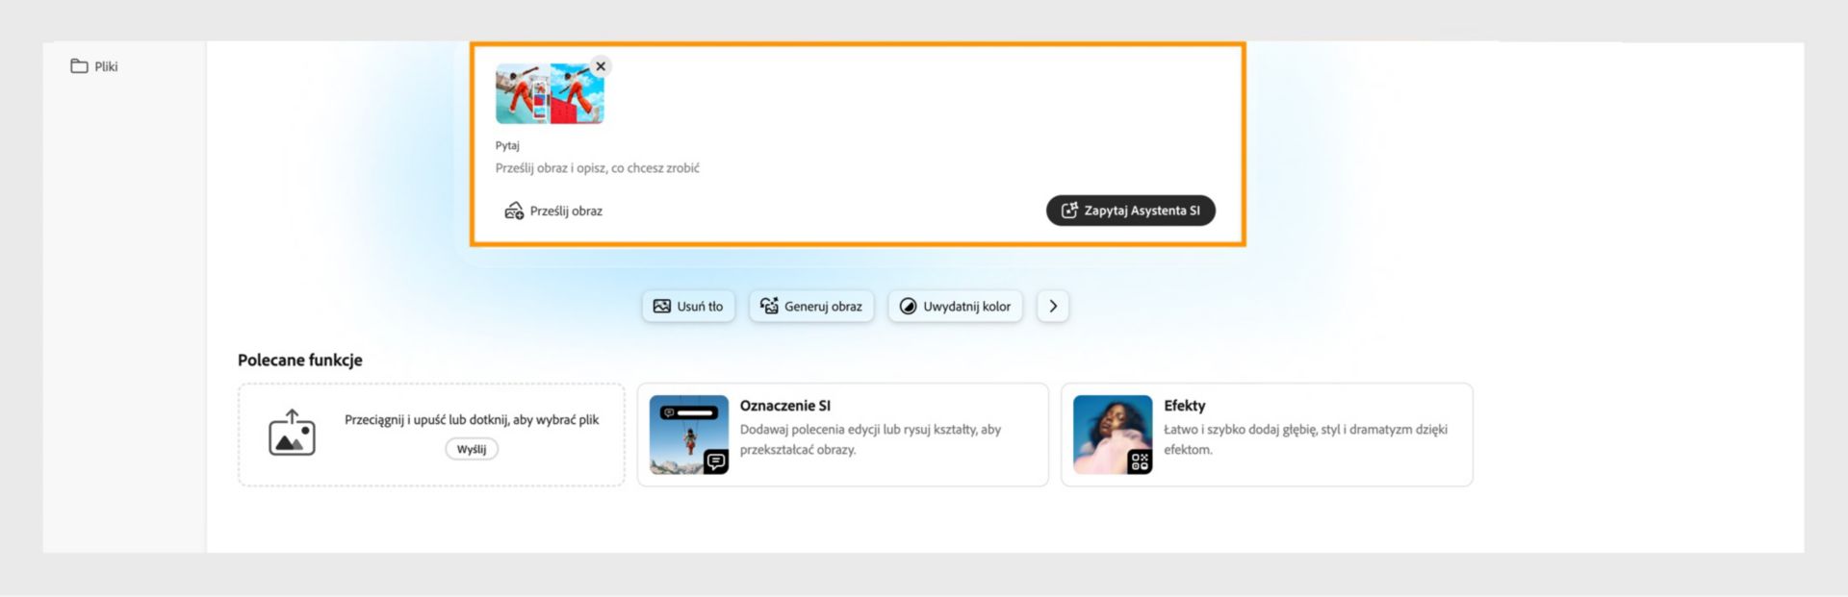Click the Efekty card portrait thumbnail
The height and width of the screenshot is (597, 1848).
[1113, 435]
